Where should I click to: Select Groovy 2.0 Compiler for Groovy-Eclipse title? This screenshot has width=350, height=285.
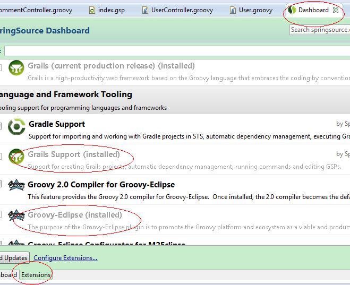point(101,185)
